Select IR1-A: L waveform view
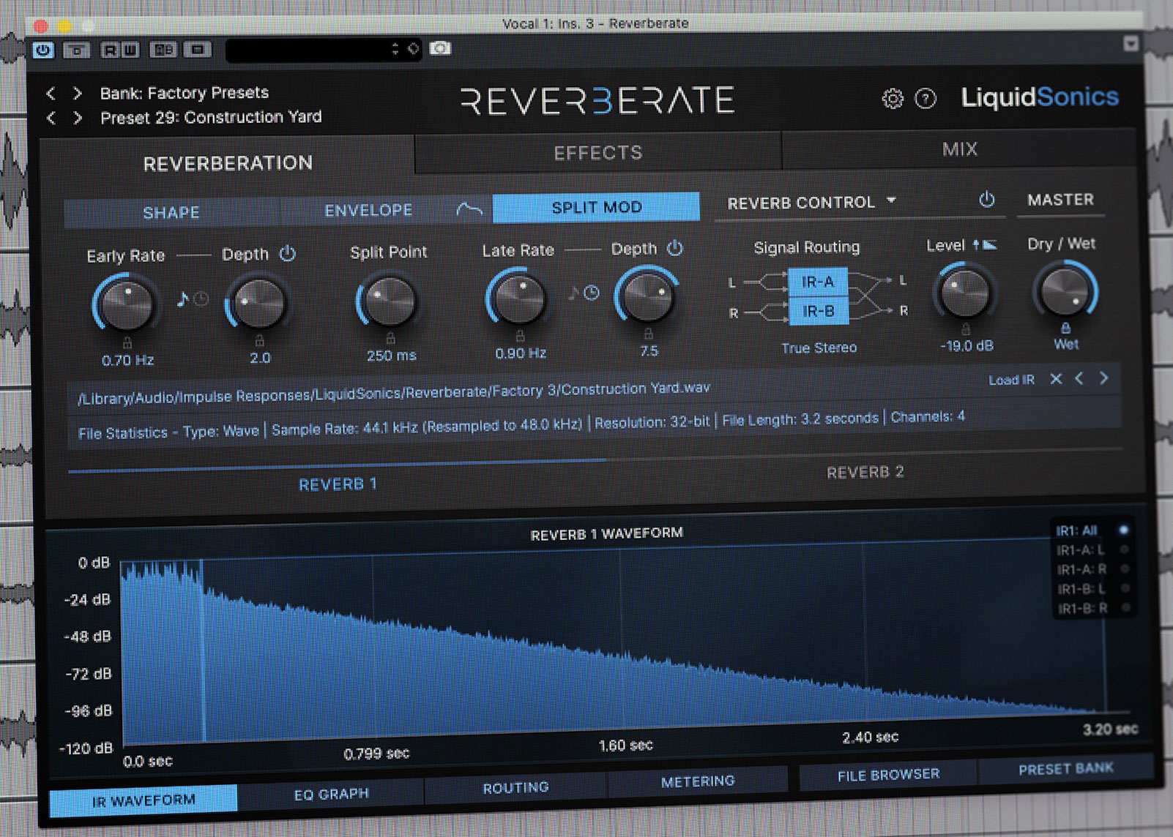 coord(1092,549)
